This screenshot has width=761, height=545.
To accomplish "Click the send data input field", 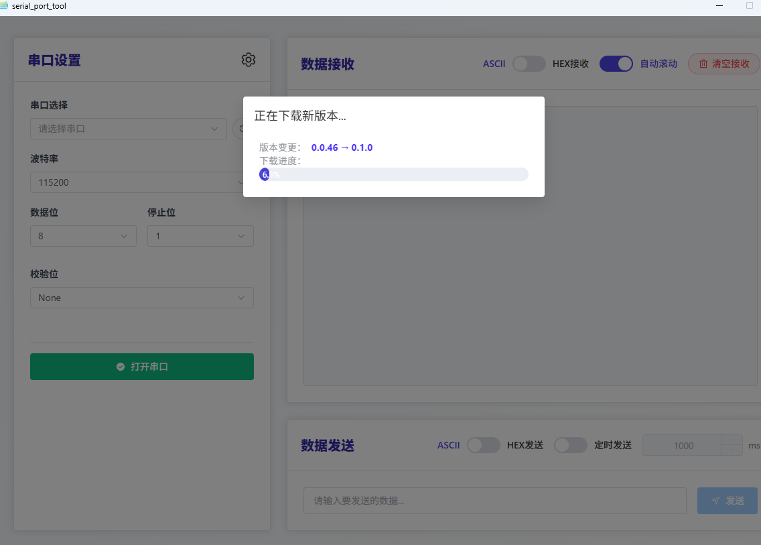I will pos(494,500).
